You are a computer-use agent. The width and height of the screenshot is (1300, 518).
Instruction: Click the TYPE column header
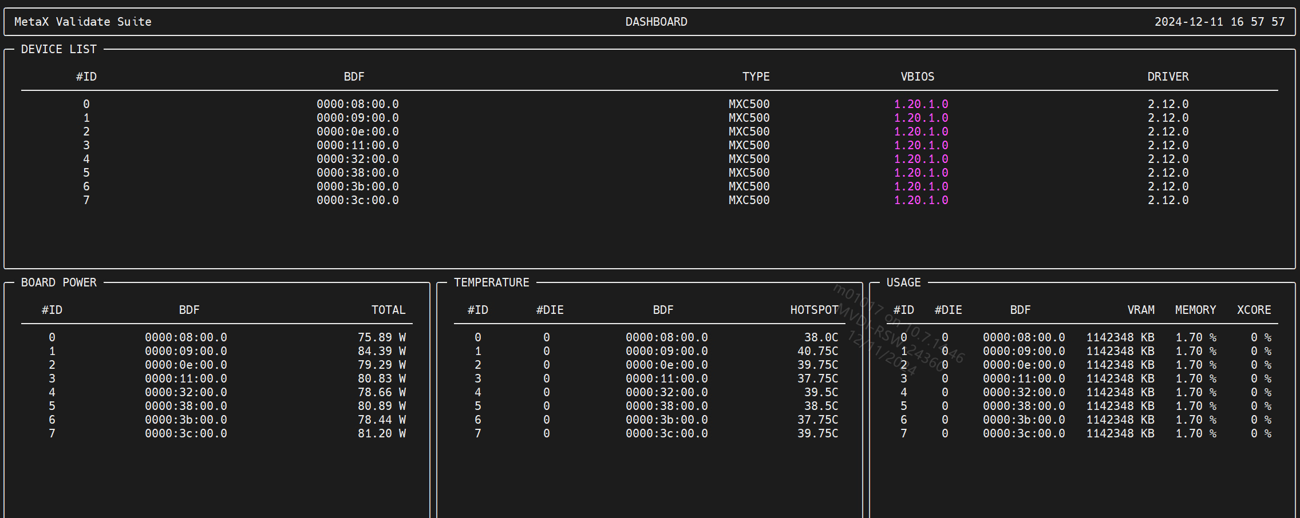pos(756,77)
